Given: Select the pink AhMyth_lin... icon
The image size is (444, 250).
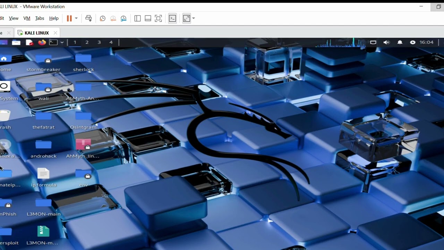Looking at the screenshot, I should 83,149.
